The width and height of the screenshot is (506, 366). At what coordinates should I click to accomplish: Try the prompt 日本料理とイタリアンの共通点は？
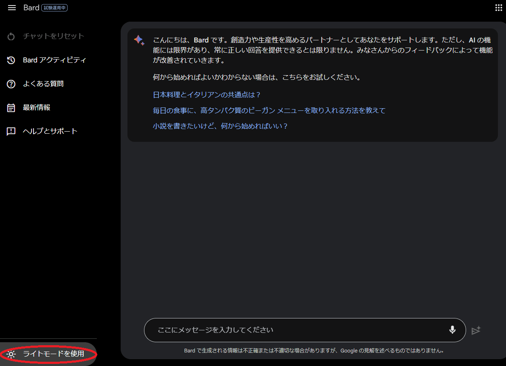[206, 95]
